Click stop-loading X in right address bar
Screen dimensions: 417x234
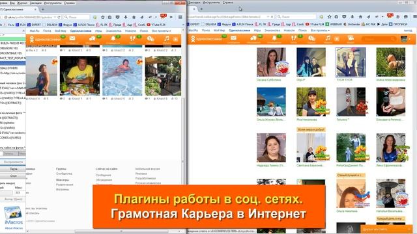272,16
